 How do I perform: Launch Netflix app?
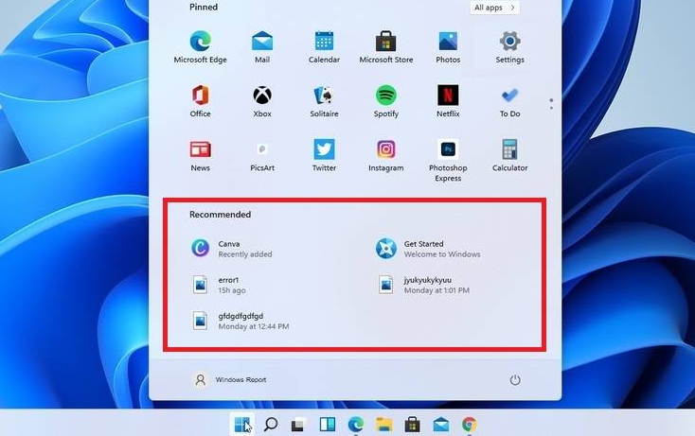448,101
